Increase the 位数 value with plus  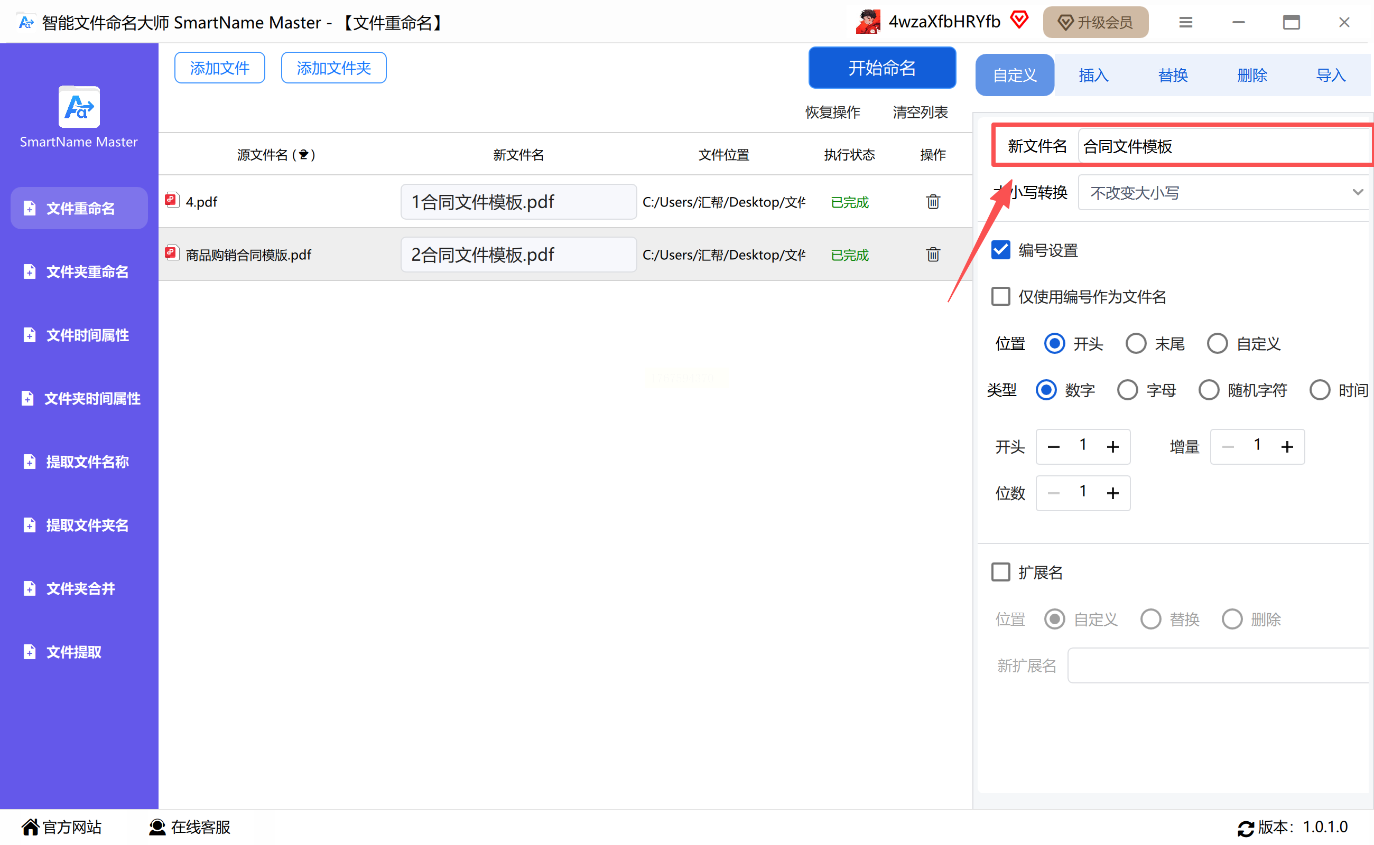point(1112,493)
